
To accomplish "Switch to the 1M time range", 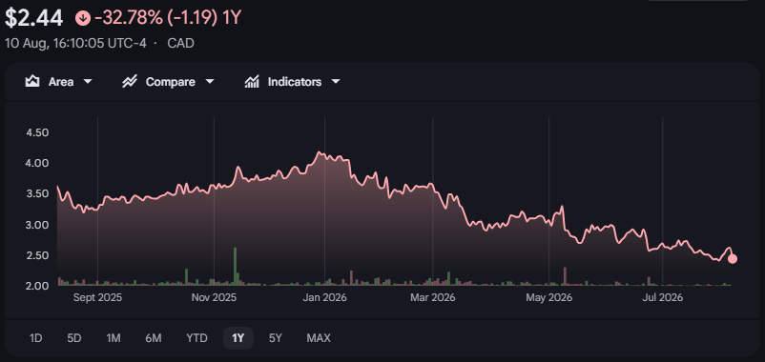I will pos(114,337).
